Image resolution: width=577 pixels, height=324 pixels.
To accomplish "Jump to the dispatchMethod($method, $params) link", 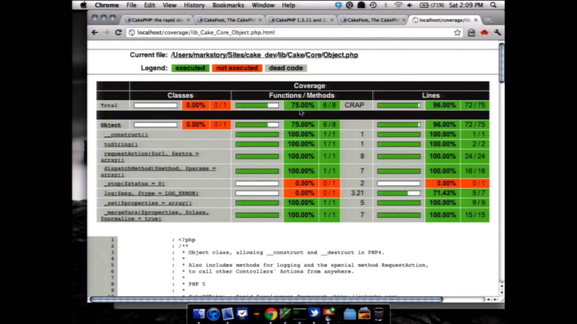I will 158,171.
